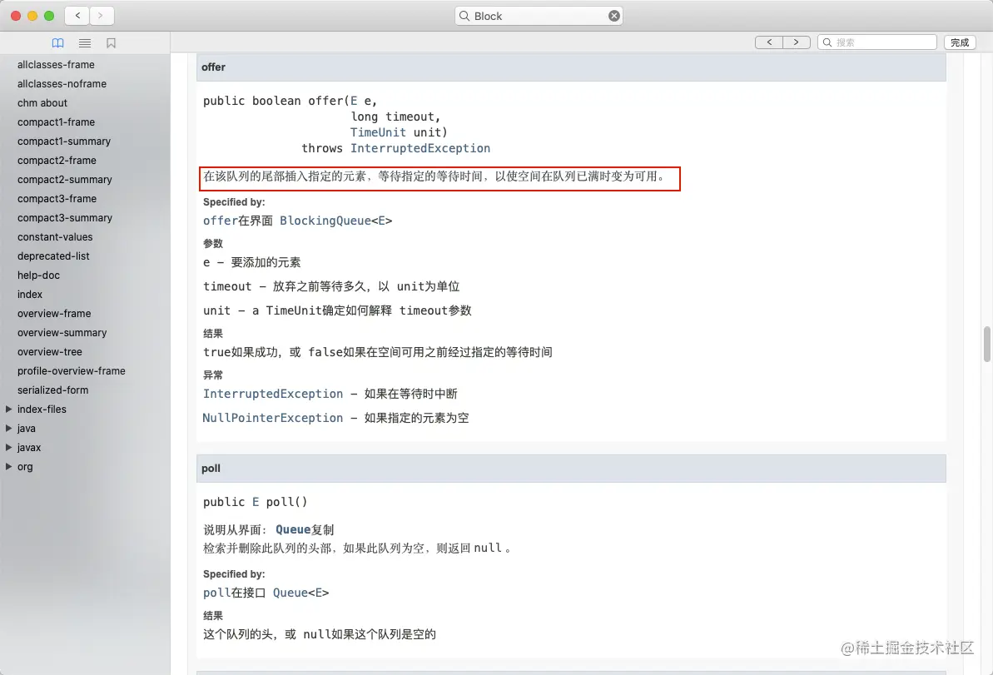The image size is (993, 675).
Task: Follow the poll link under Specified by
Action: (x=216, y=593)
